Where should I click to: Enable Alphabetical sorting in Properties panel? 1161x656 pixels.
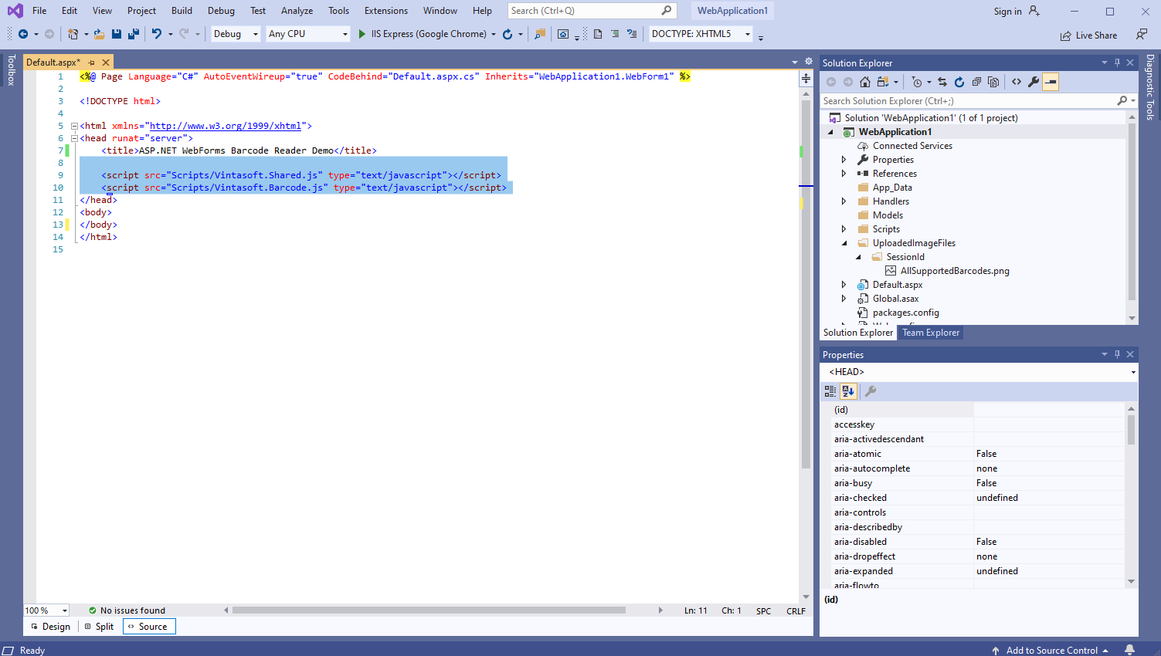(x=848, y=391)
